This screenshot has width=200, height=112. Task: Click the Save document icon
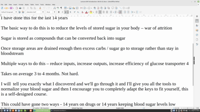[11, 8]
